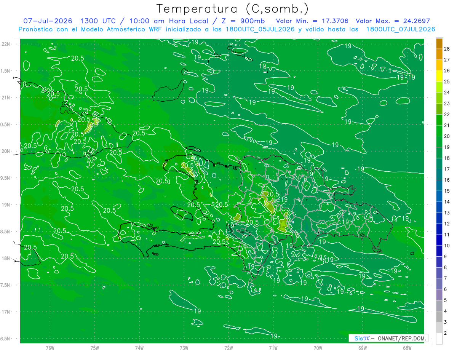Click 'Valor Max. = 24.2697' text

coord(393,21)
